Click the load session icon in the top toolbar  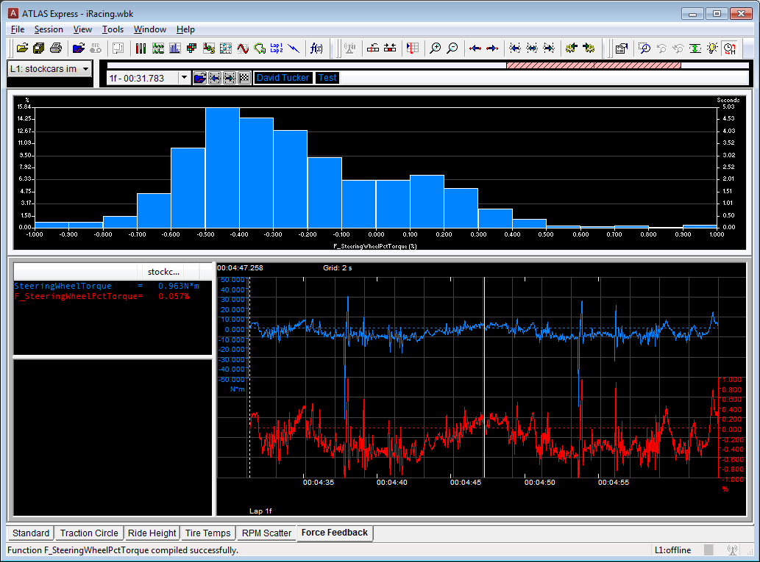click(79, 48)
